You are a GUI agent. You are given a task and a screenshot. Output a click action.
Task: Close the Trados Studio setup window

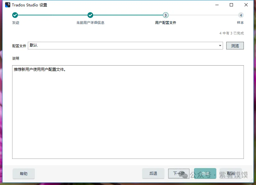pos(246,5)
